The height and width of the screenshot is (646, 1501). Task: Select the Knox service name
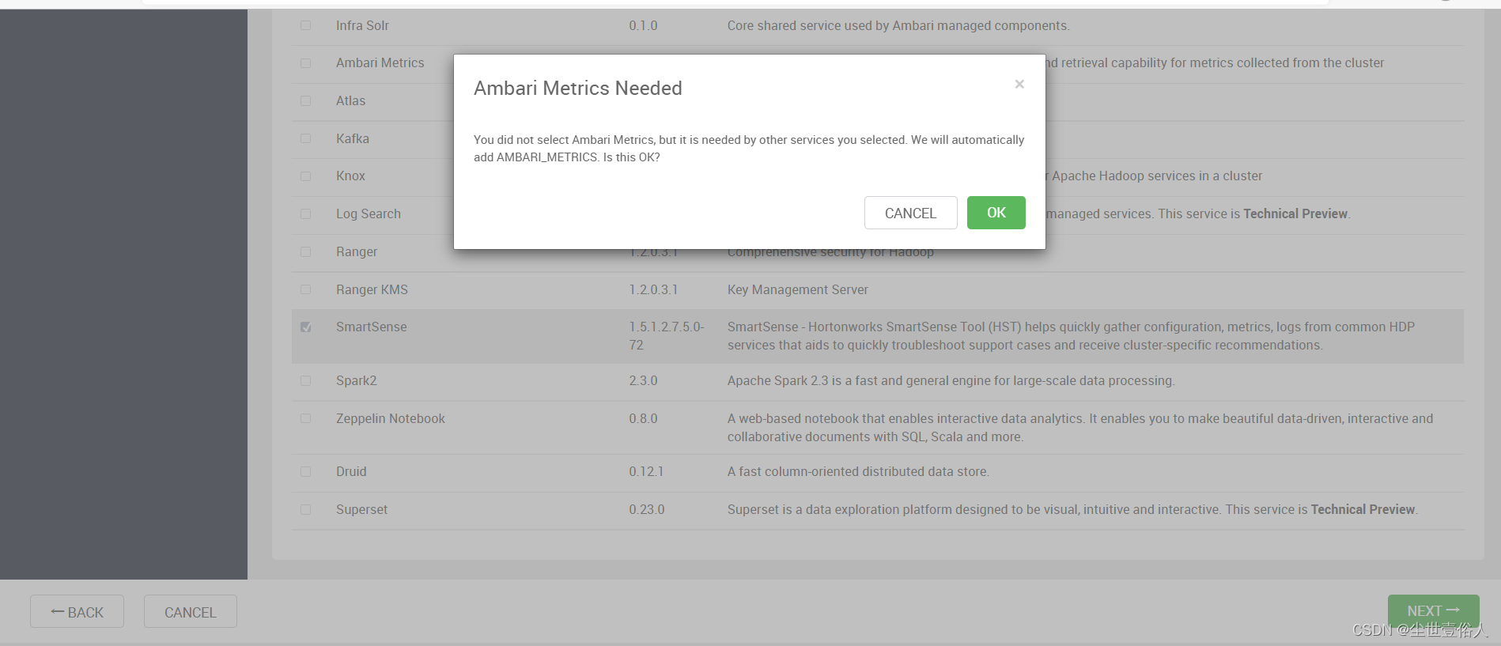[350, 176]
